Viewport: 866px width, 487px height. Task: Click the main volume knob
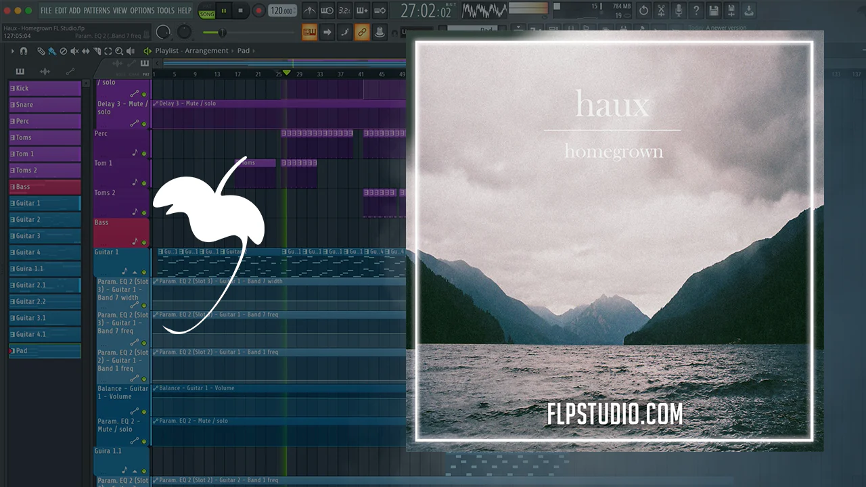pos(163,32)
